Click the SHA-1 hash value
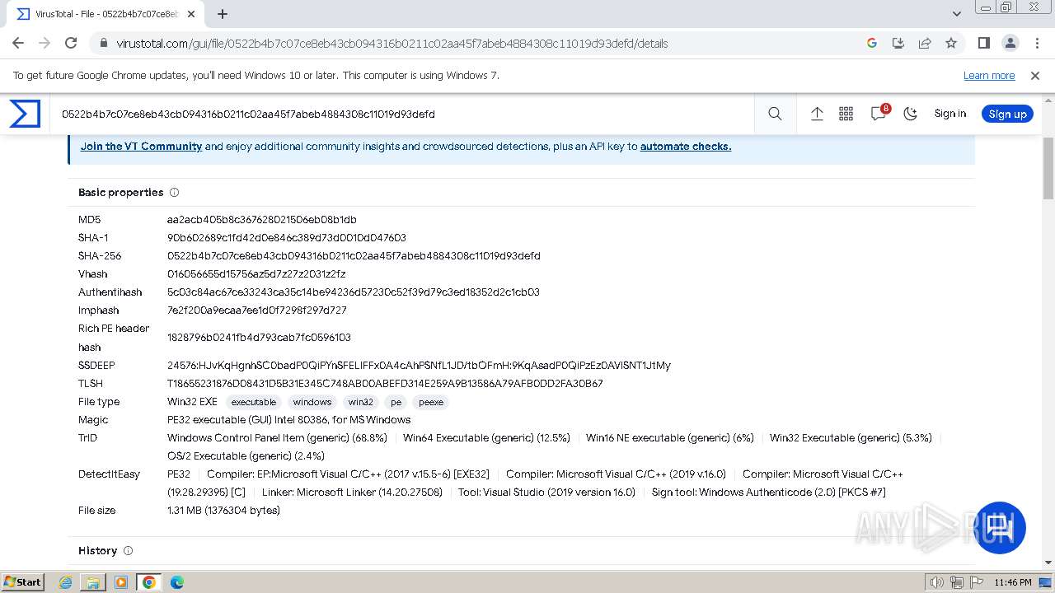The height and width of the screenshot is (593, 1055). (287, 237)
